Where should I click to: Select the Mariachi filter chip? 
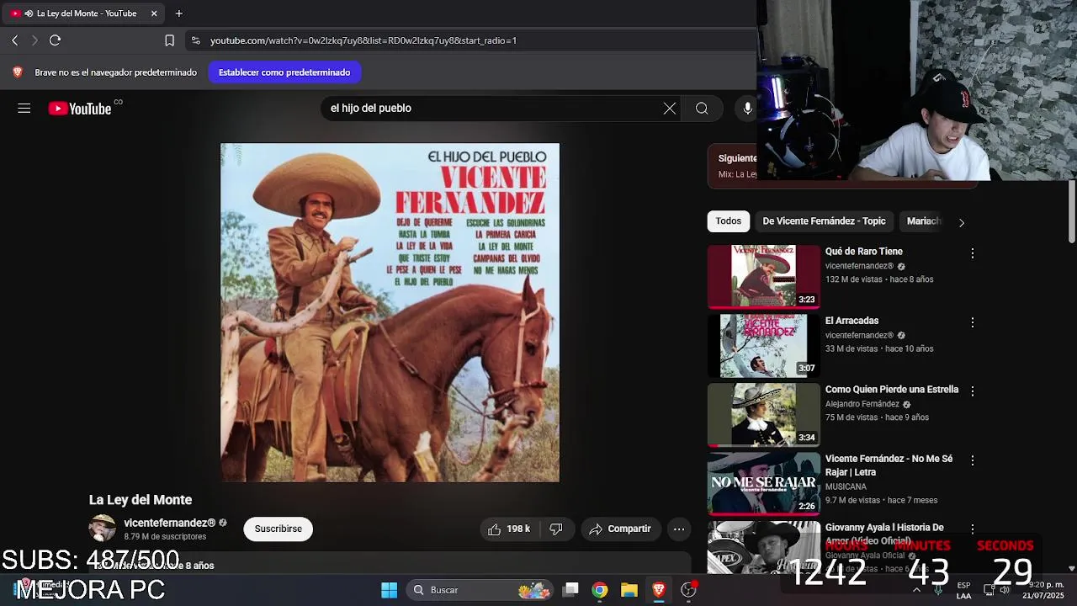(923, 221)
